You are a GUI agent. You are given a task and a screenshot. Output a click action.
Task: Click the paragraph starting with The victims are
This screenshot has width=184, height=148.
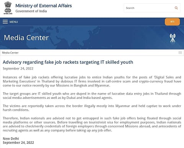tap(92, 108)
